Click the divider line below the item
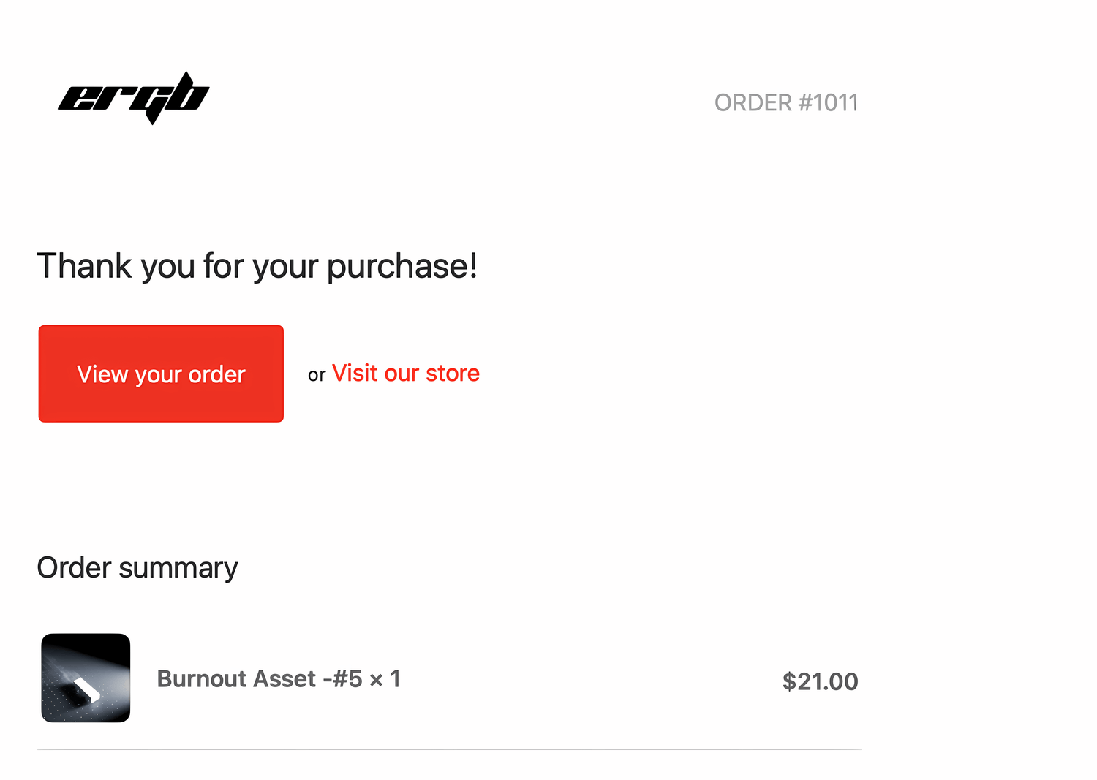Image resolution: width=1097 pixels, height=780 pixels. (x=449, y=749)
